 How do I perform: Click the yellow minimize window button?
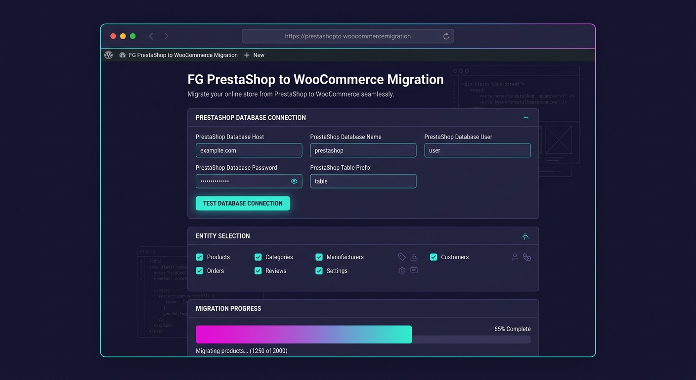point(123,36)
